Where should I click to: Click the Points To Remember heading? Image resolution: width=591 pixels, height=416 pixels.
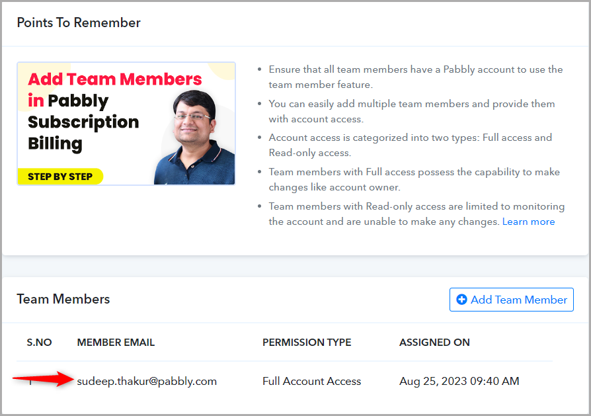click(79, 22)
